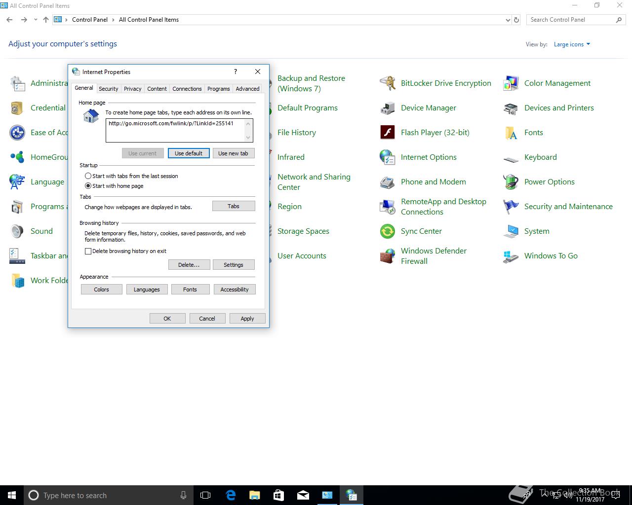
Task: Open the Fonts folder icon
Action: (x=511, y=133)
